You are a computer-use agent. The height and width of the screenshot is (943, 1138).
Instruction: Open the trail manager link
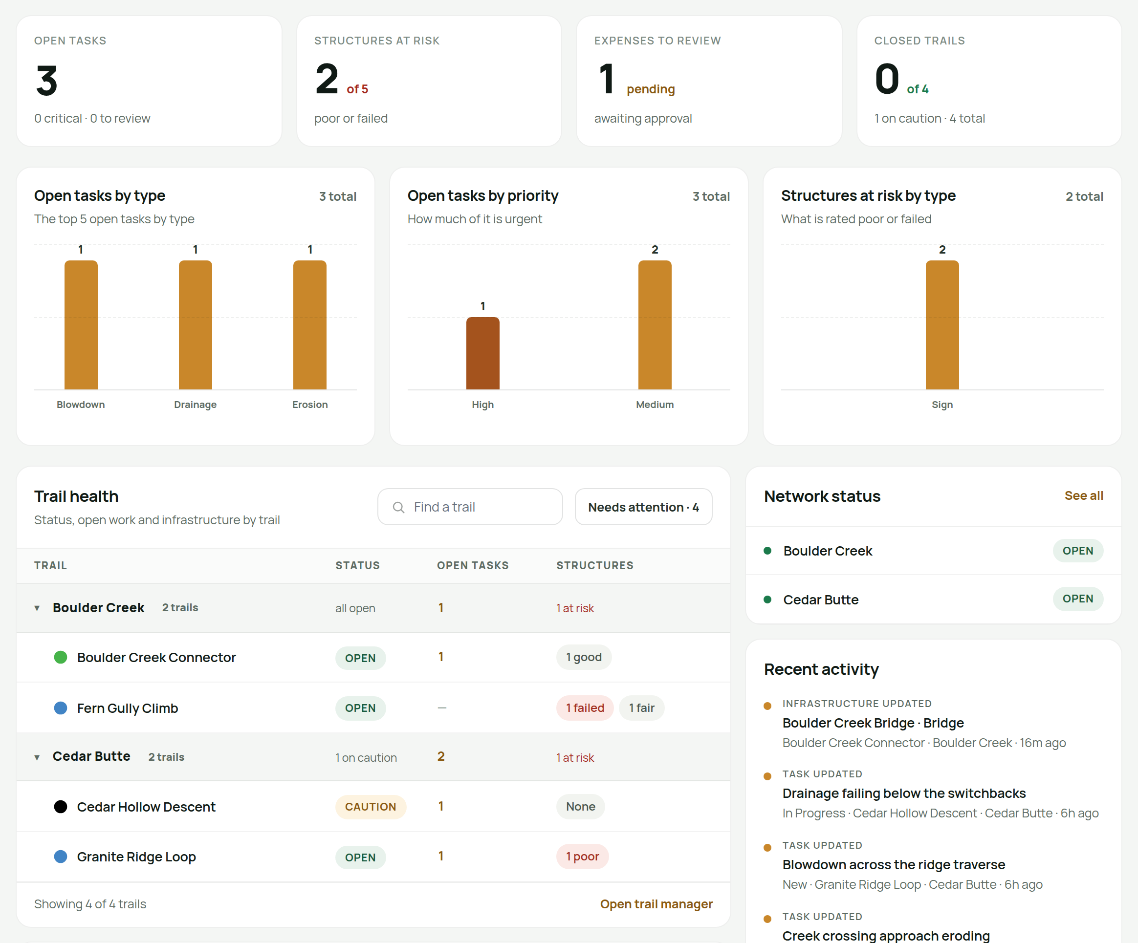pyautogui.click(x=656, y=904)
